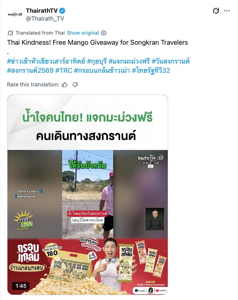Open the #ไทยรัฐทีวี32 hashtag
The image size is (238, 300).
[x=151, y=71]
